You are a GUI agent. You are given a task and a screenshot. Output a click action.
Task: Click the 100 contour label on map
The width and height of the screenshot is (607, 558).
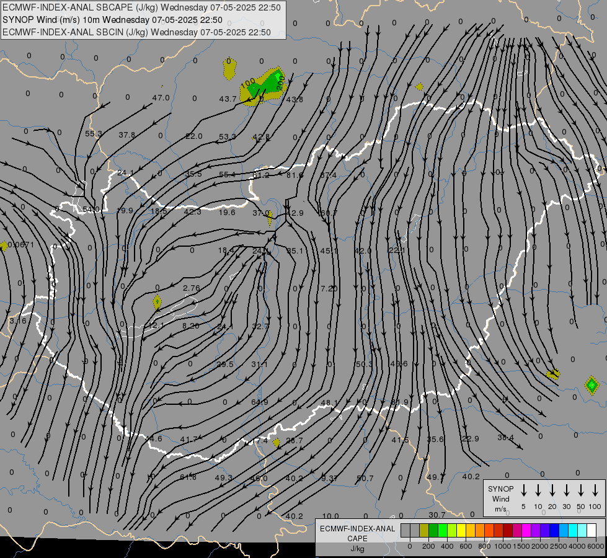pos(248,83)
